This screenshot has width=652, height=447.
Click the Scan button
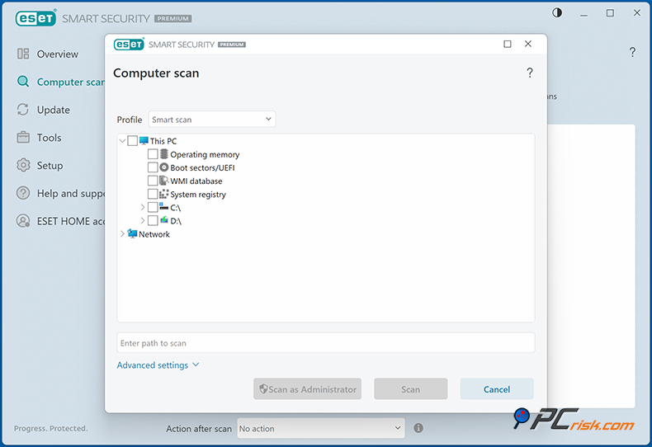411,388
